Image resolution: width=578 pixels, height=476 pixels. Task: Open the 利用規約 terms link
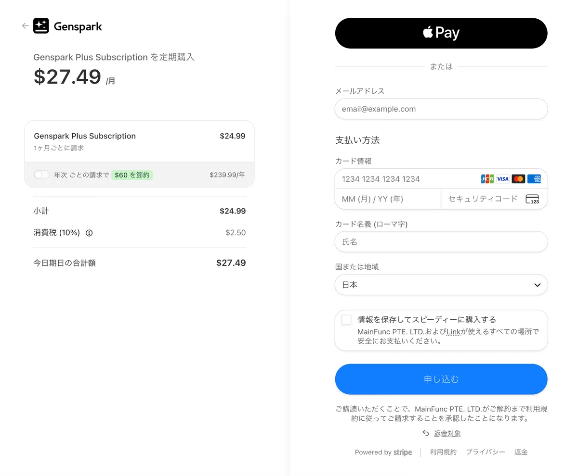443,452
